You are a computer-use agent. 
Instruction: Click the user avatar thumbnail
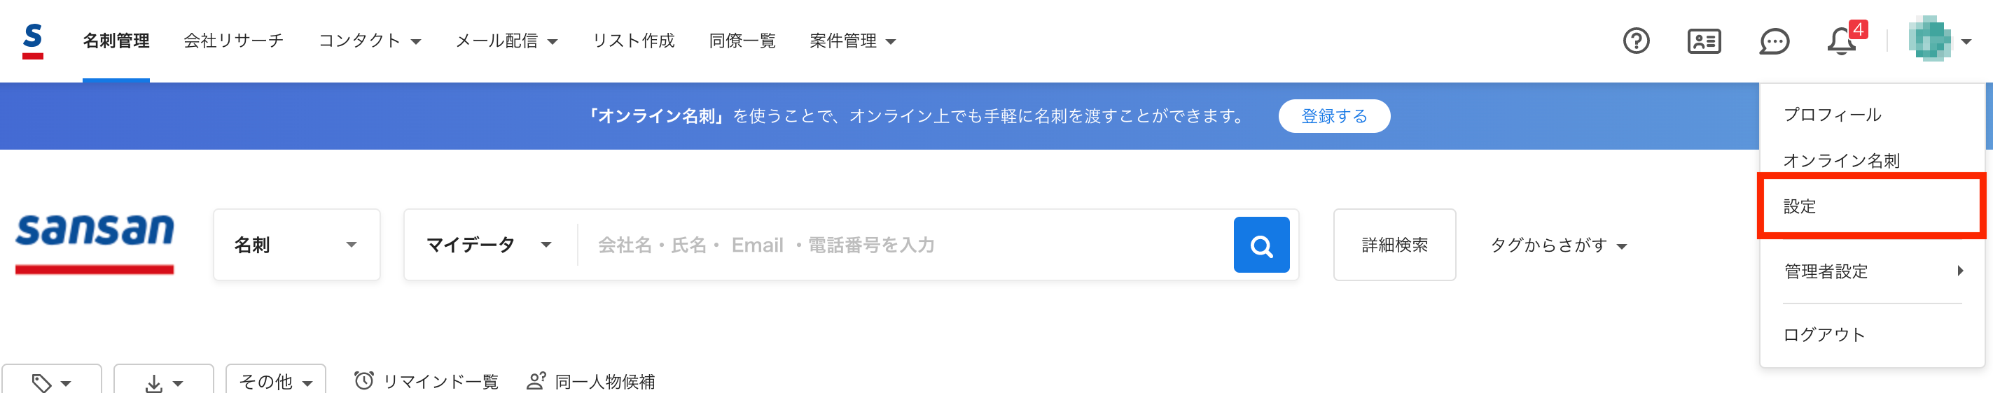pos(1929,39)
